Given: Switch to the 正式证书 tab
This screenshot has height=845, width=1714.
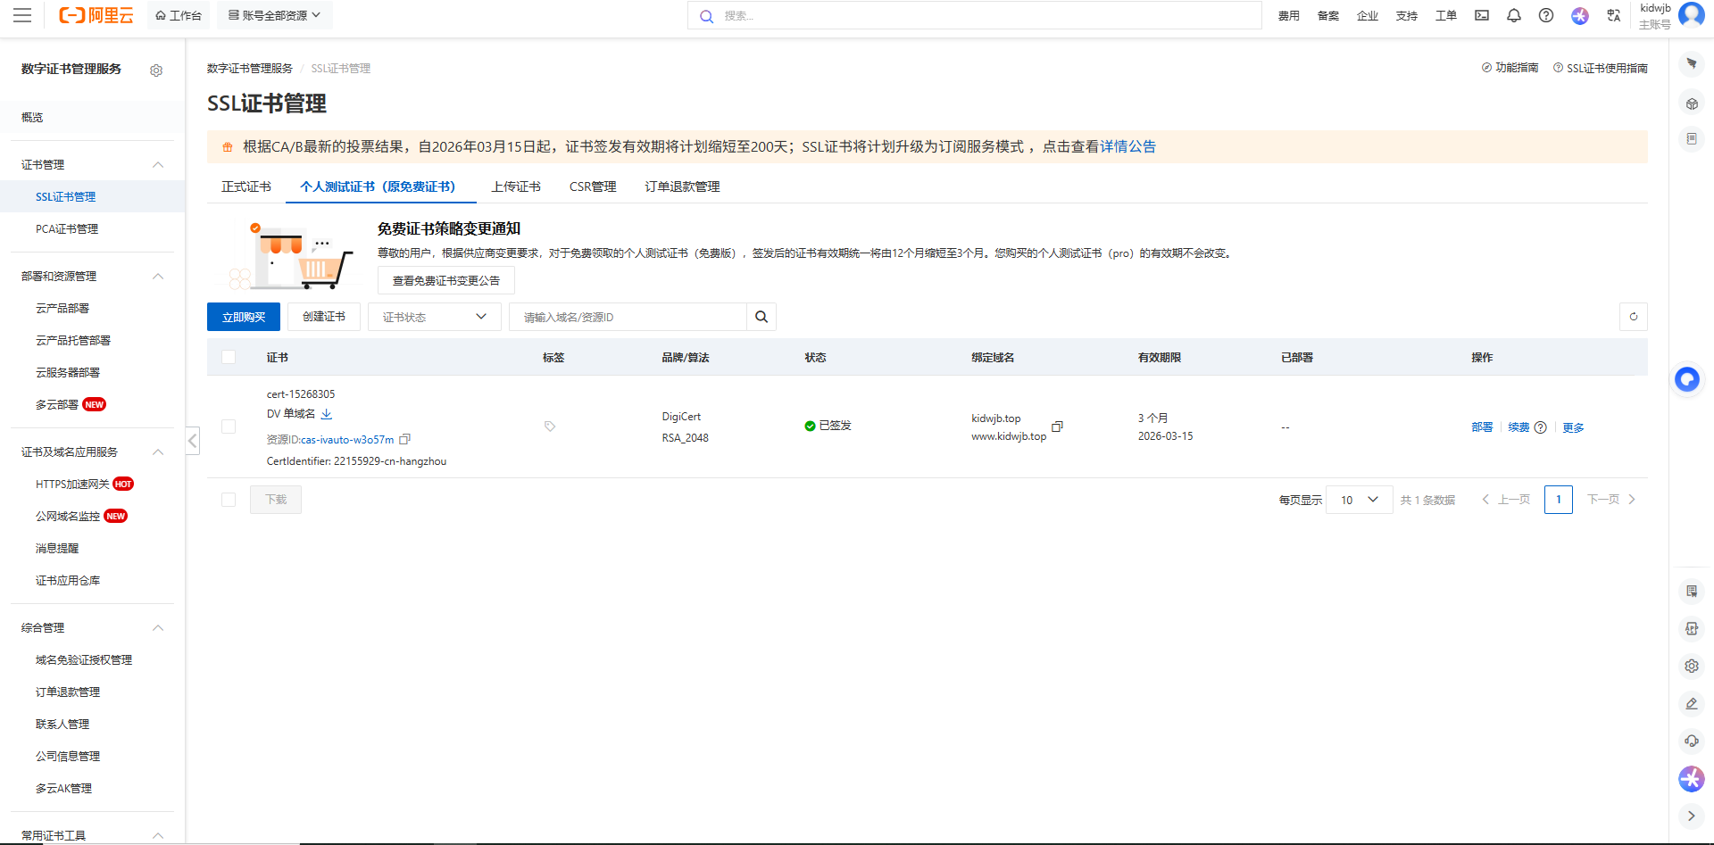Looking at the screenshot, I should [246, 186].
